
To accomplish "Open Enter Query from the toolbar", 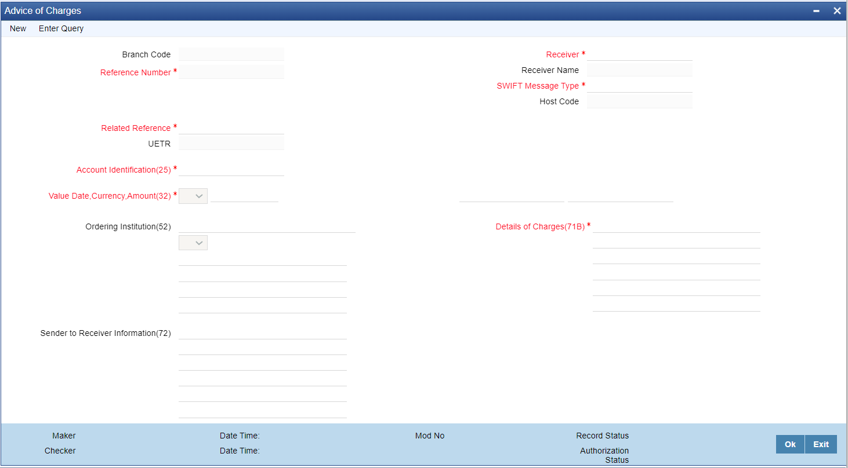I will [61, 28].
